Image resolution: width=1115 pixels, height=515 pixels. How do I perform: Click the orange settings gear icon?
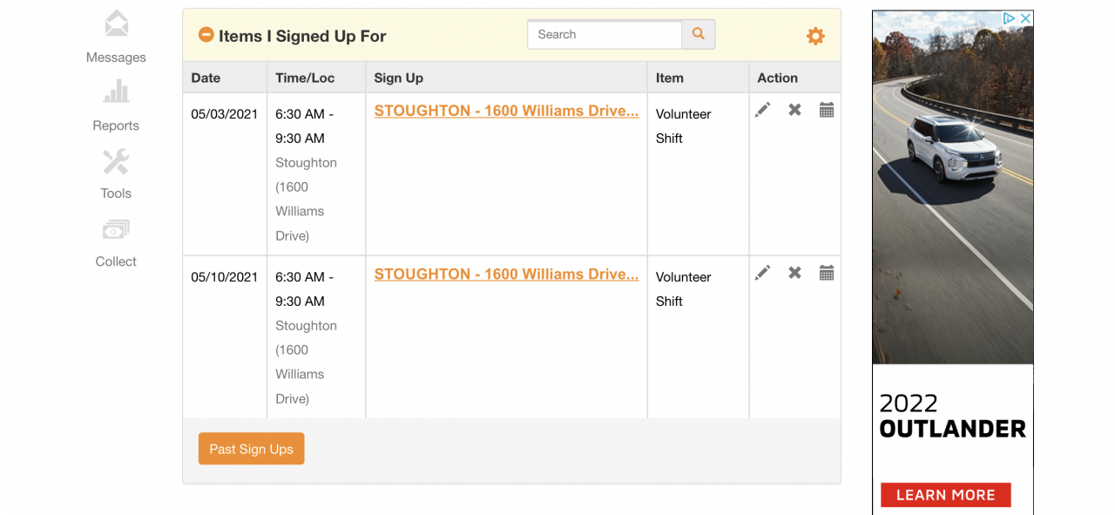pyautogui.click(x=815, y=36)
